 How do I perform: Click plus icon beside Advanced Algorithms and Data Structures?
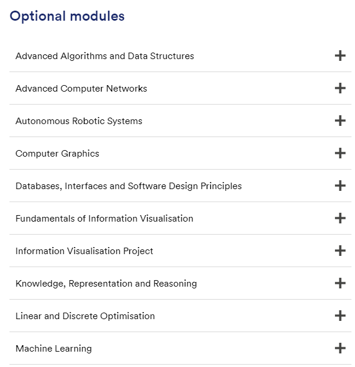(340, 56)
